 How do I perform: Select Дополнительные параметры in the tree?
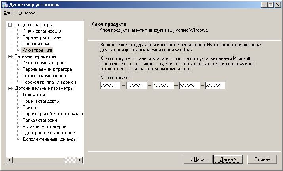click(x=44, y=88)
